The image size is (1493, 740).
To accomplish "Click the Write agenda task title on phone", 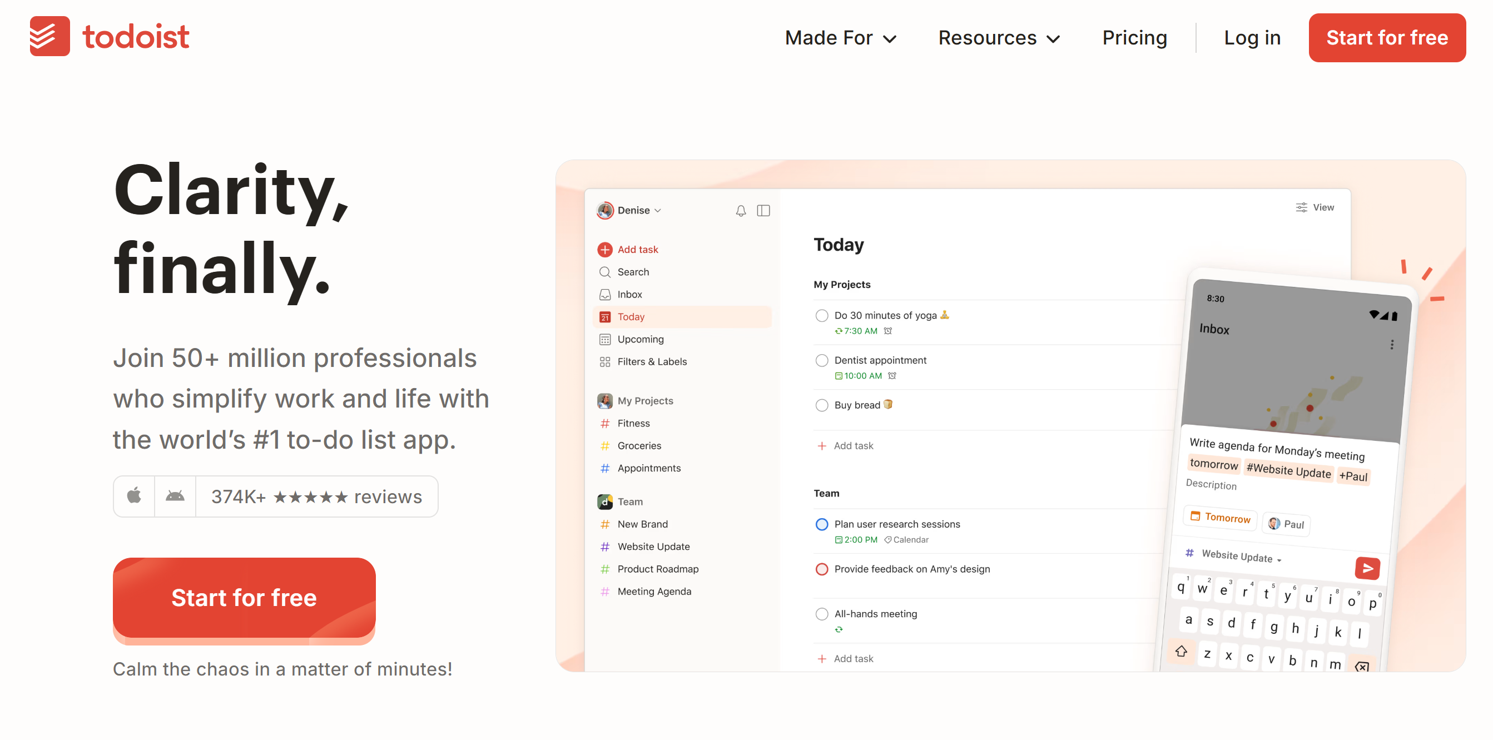I will [1277, 449].
